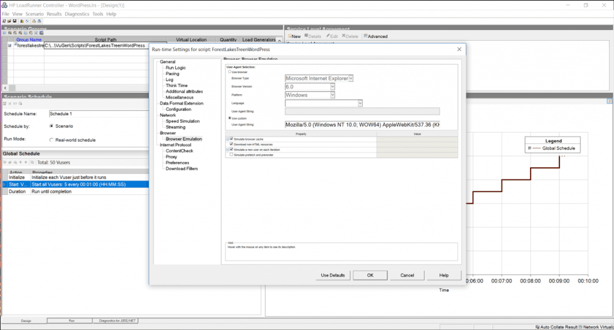Click the Virtual Users icon in Scenario Groups toolbar
614x330 pixels.
(10, 33)
